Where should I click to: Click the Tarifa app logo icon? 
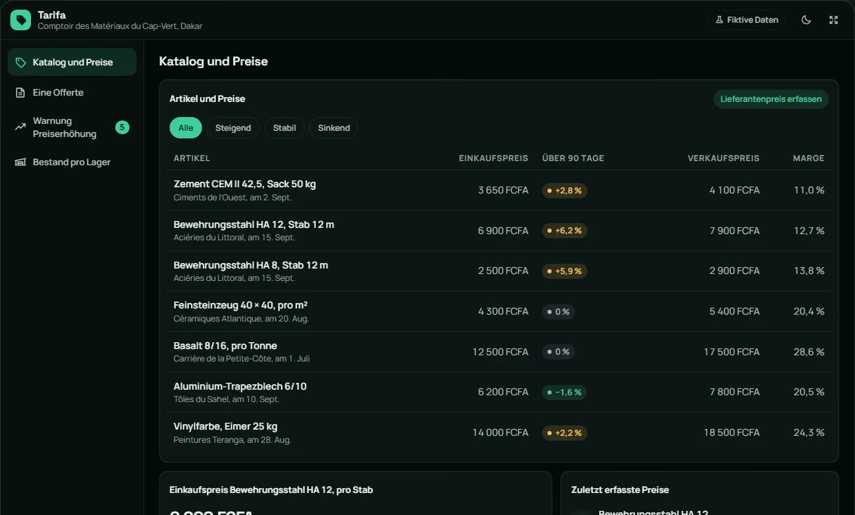click(x=21, y=20)
